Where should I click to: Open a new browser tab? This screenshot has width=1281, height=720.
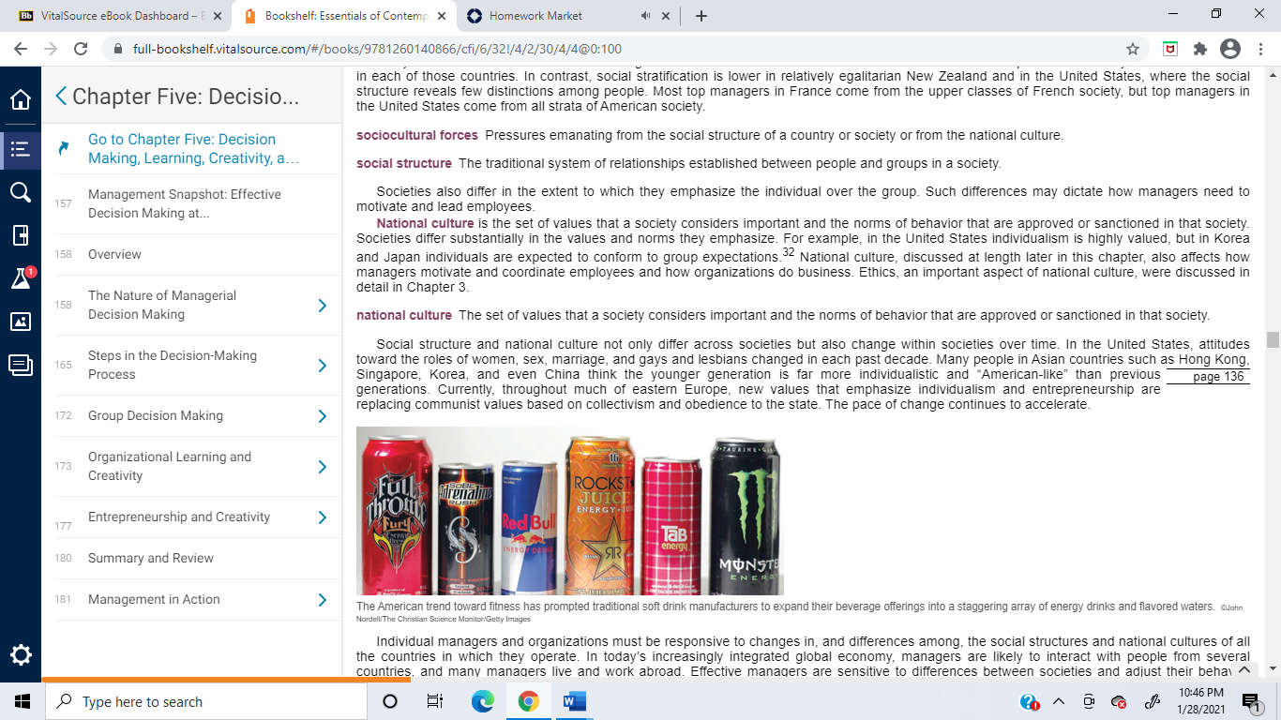[x=701, y=16]
